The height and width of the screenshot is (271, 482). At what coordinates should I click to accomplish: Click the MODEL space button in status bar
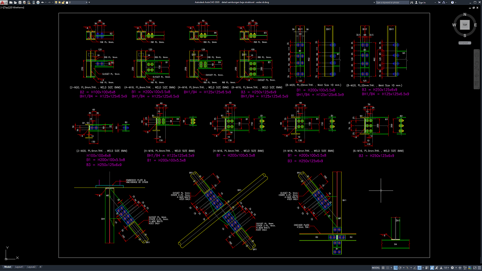(x=376, y=268)
